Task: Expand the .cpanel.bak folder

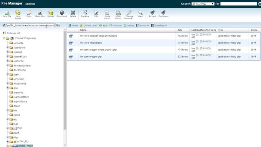Action: tap(8, 56)
